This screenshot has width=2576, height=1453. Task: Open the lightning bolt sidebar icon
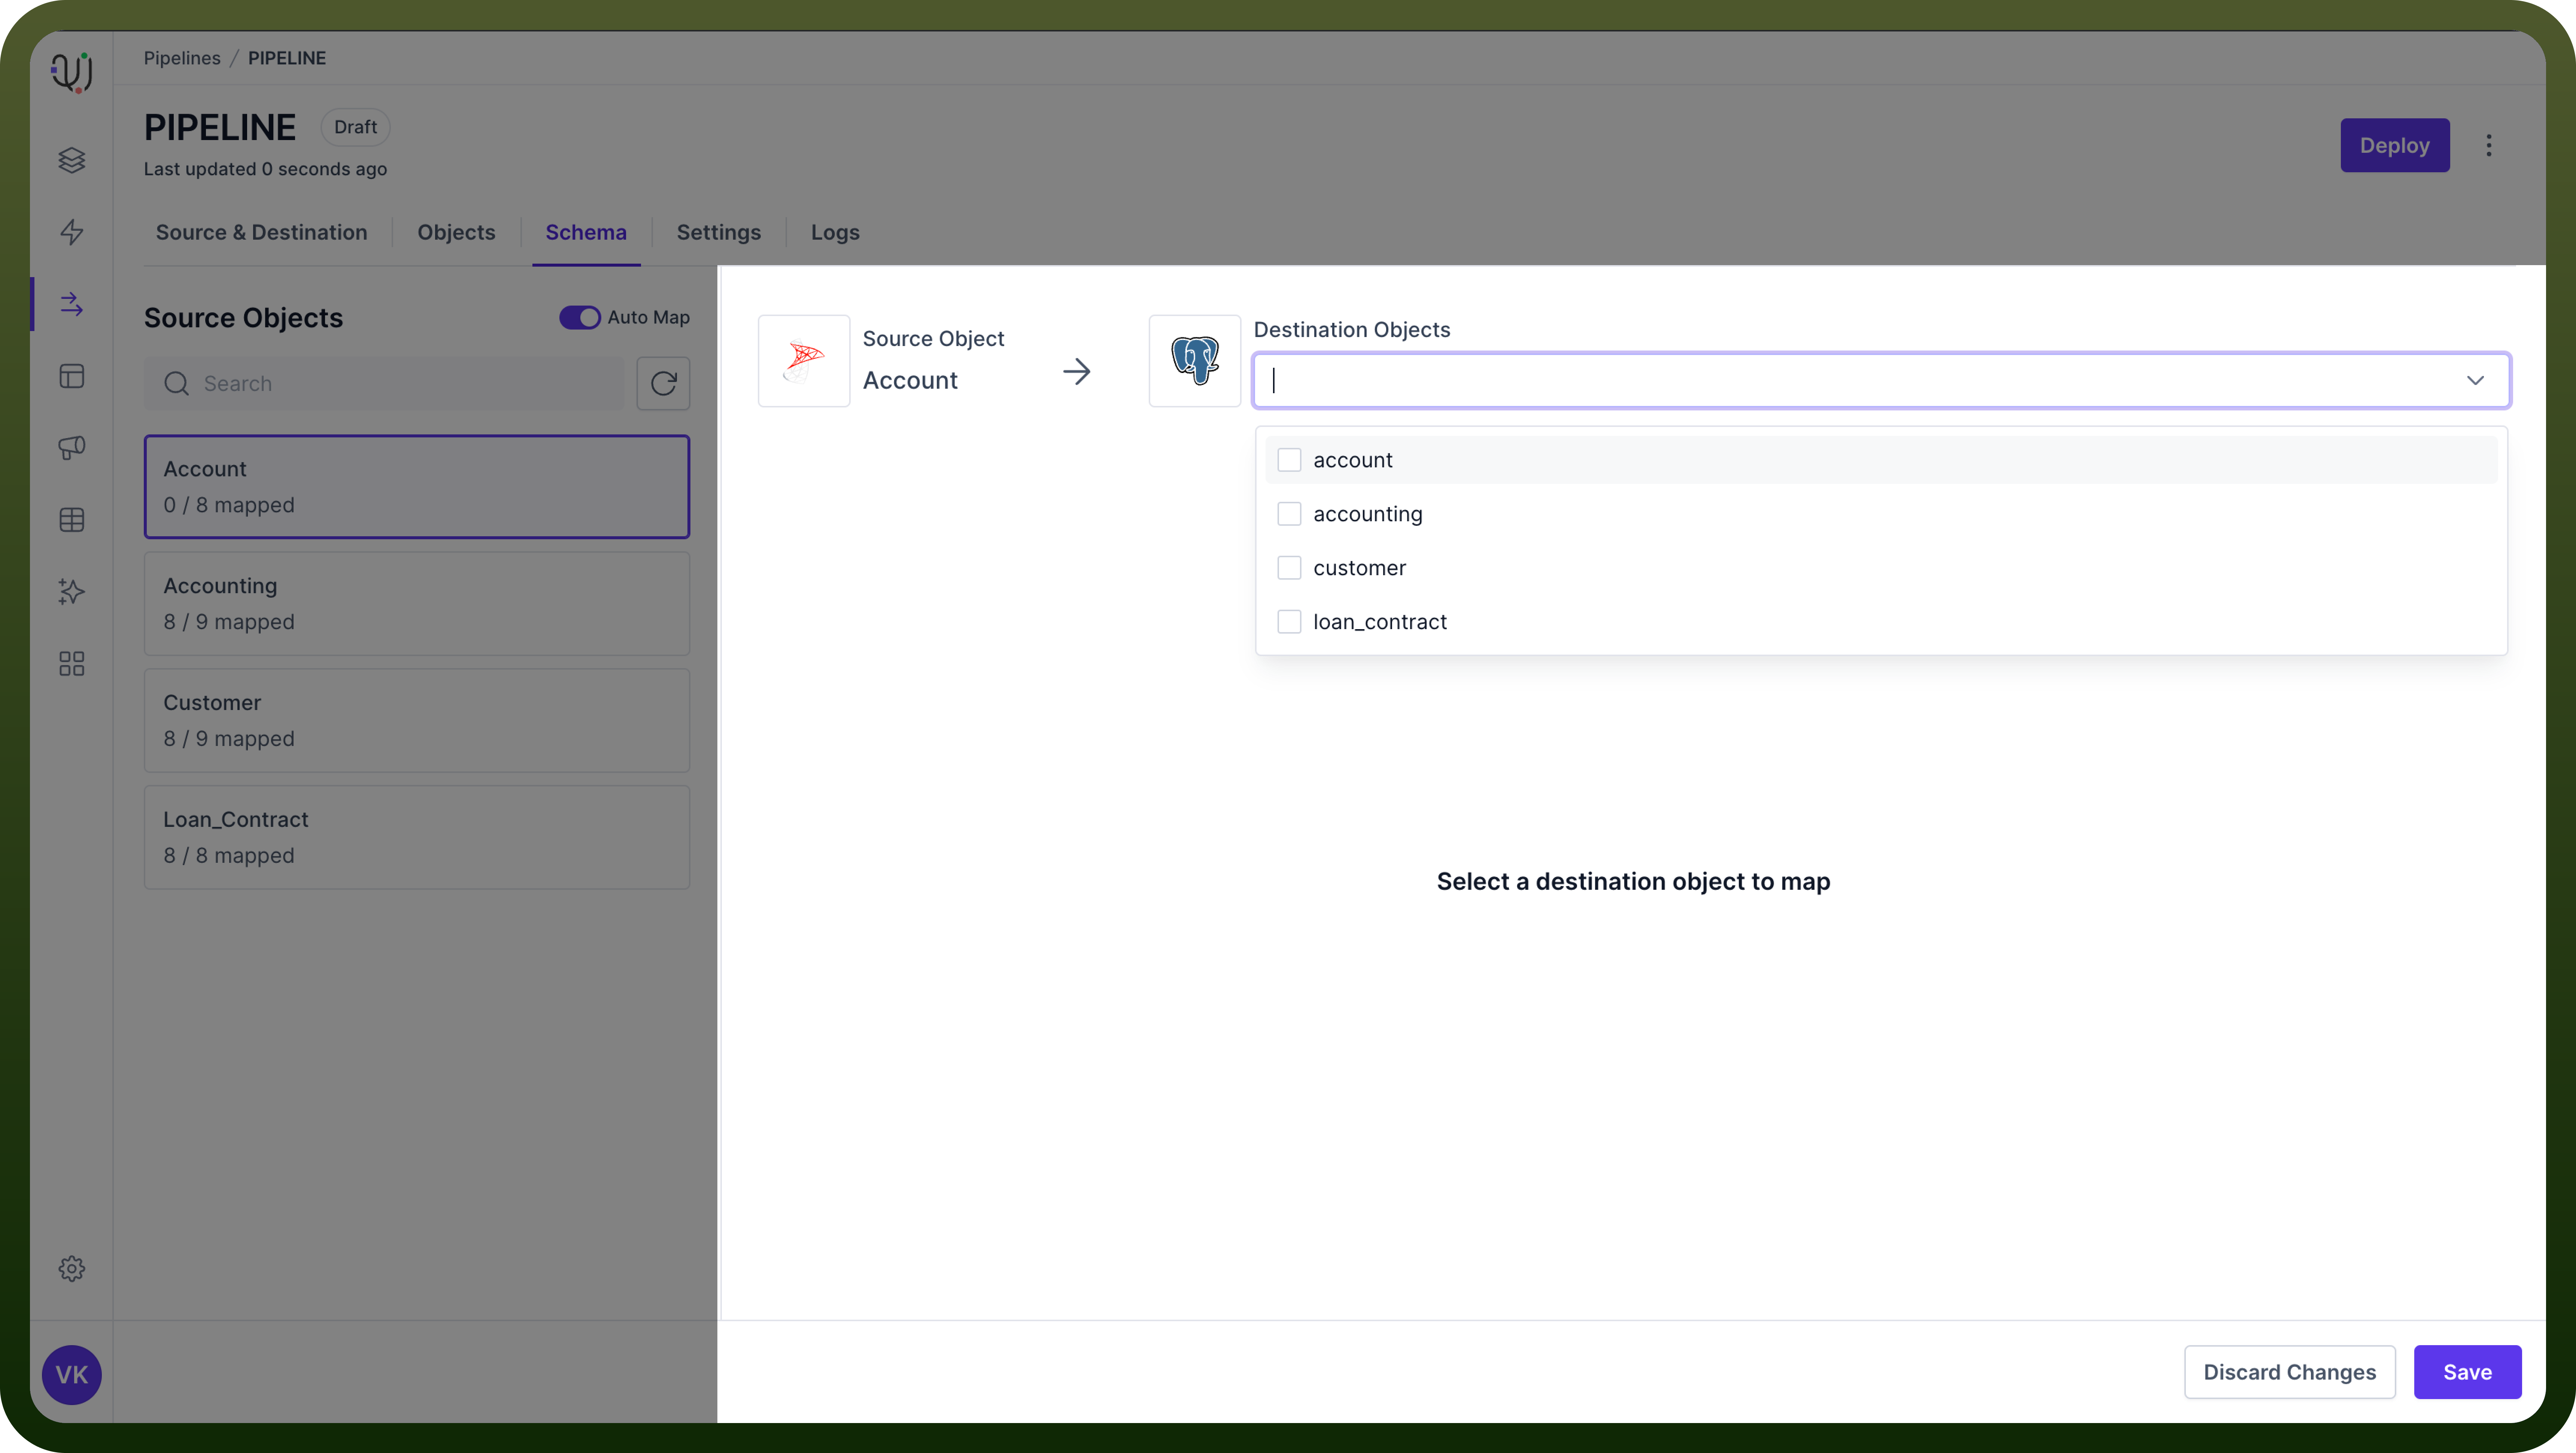pyautogui.click(x=72, y=232)
